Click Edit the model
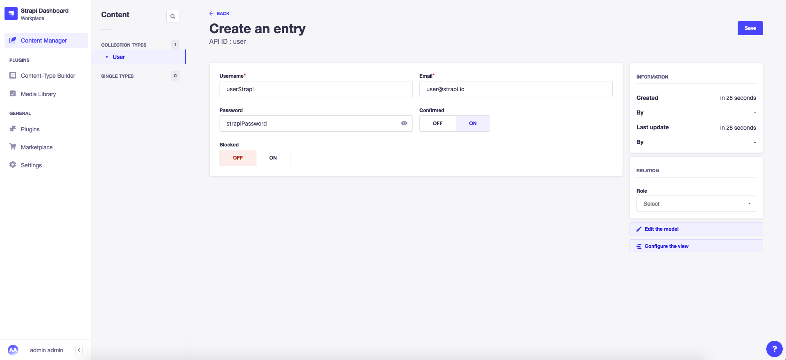786x360 pixels. 696,229
